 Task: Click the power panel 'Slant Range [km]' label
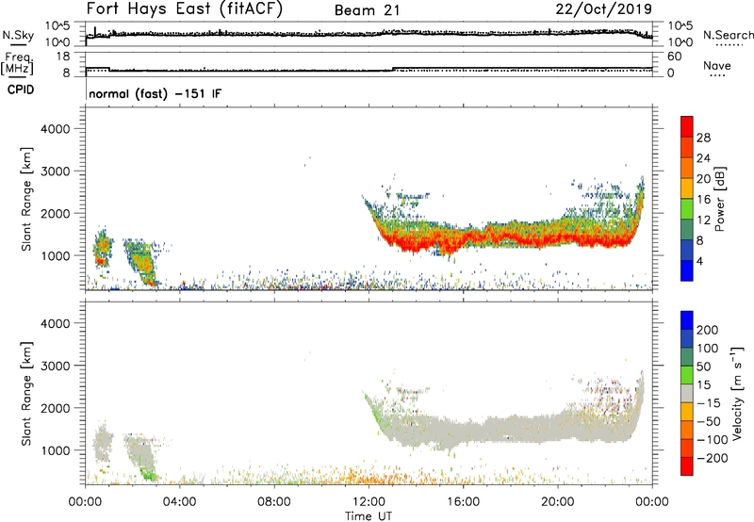pyautogui.click(x=26, y=199)
